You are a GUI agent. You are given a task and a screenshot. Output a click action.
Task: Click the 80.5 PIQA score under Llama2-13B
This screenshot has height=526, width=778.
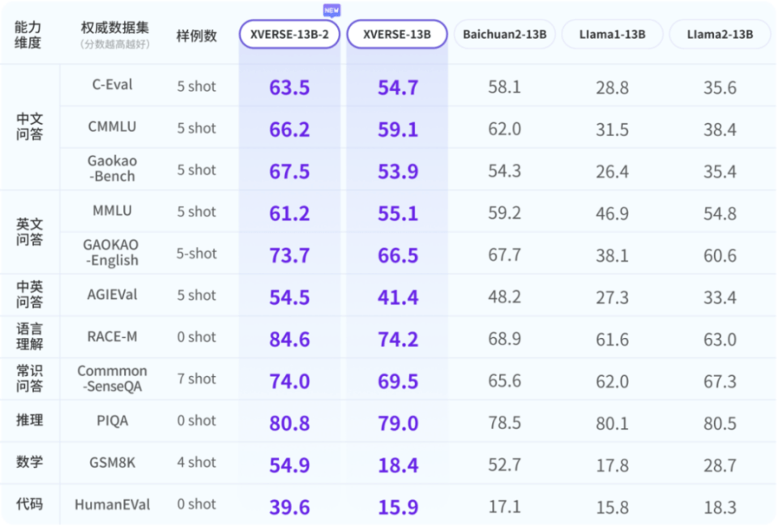720,421
